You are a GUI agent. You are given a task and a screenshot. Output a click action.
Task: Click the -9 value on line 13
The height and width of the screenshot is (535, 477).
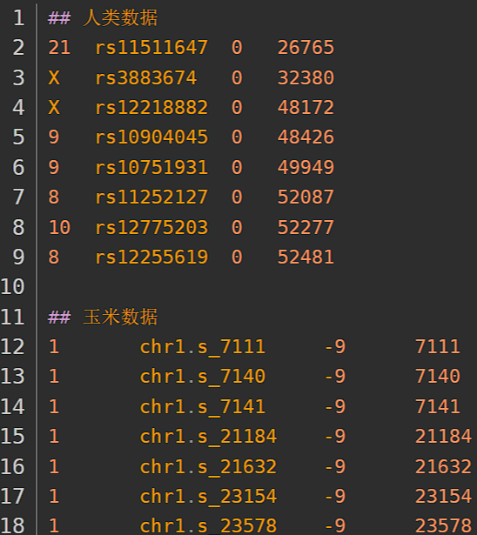point(335,377)
